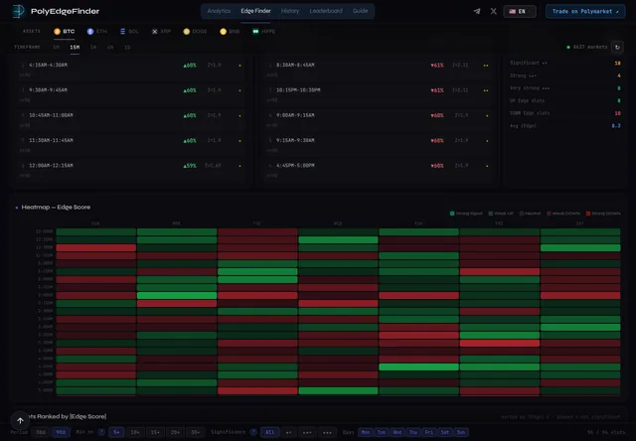636x441 pixels.
Task: Toggle the Wed day filter
Action: click(397, 432)
